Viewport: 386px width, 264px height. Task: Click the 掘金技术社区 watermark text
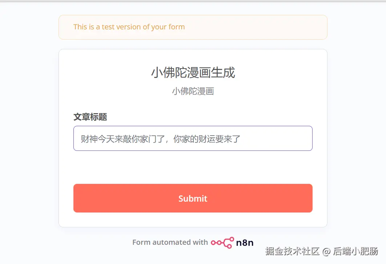coord(292,251)
